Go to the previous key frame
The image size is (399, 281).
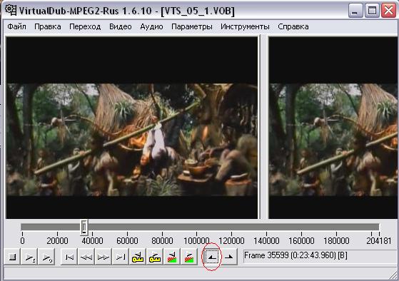[x=138, y=257]
